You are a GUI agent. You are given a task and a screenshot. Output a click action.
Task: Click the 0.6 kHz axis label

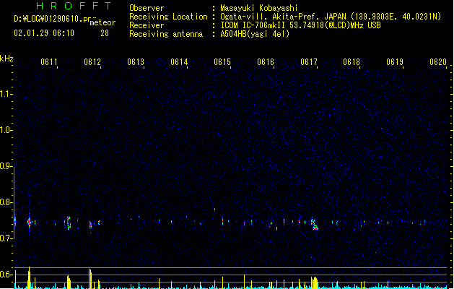pyautogui.click(x=6, y=275)
